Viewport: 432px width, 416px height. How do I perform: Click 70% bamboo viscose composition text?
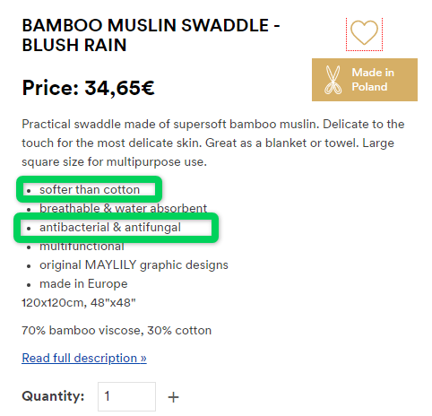(x=117, y=331)
